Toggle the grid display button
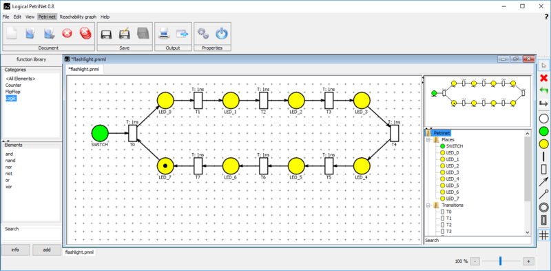Image resolution: width=551 pixels, height=271 pixels. tap(543, 234)
